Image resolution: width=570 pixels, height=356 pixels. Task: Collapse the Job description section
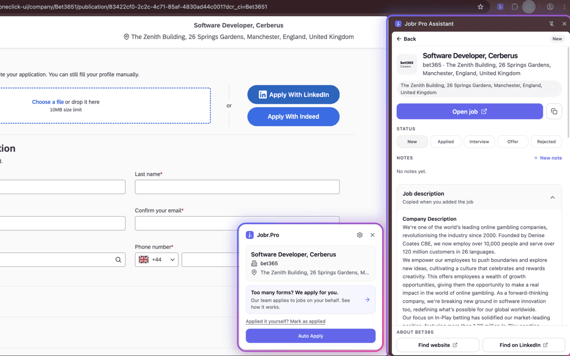pos(552,198)
